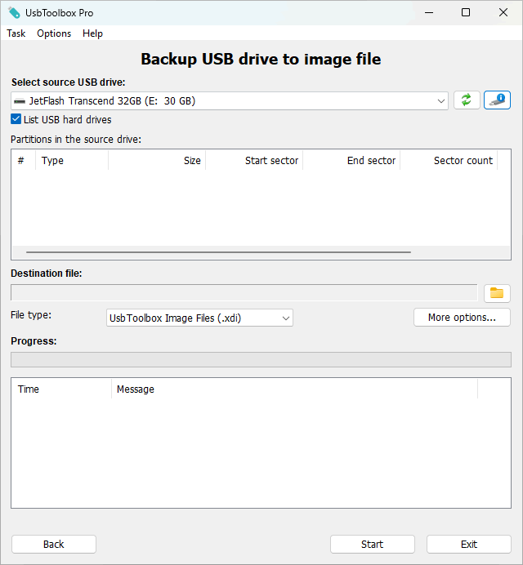Click the Destination file path field
The image size is (523, 565).
tap(244, 293)
